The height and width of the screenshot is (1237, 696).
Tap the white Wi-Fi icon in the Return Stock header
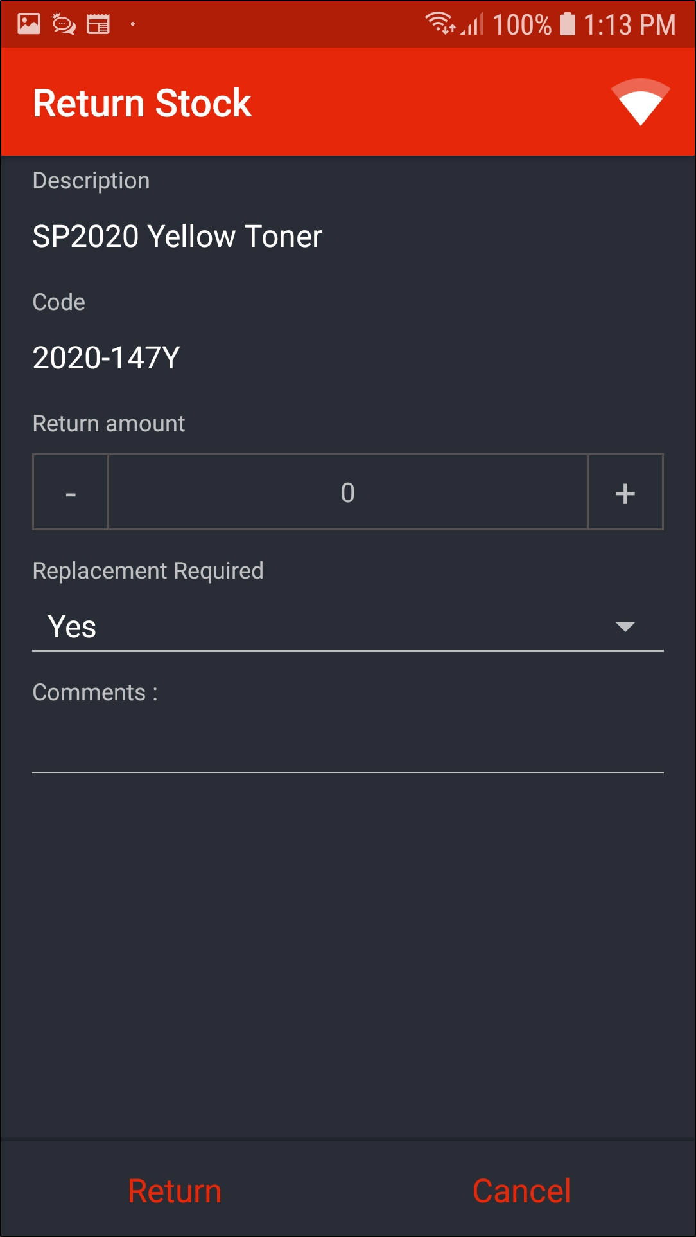tap(640, 102)
